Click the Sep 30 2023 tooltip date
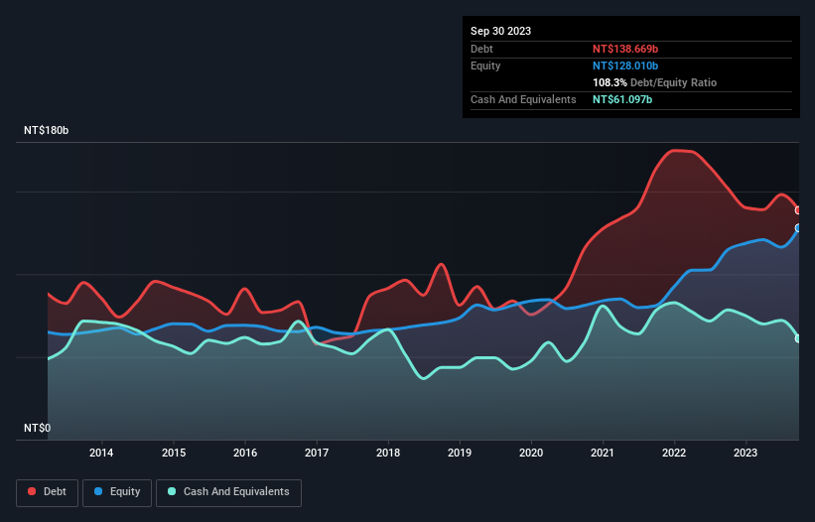The width and height of the screenshot is (815, 522). (500, 31)
